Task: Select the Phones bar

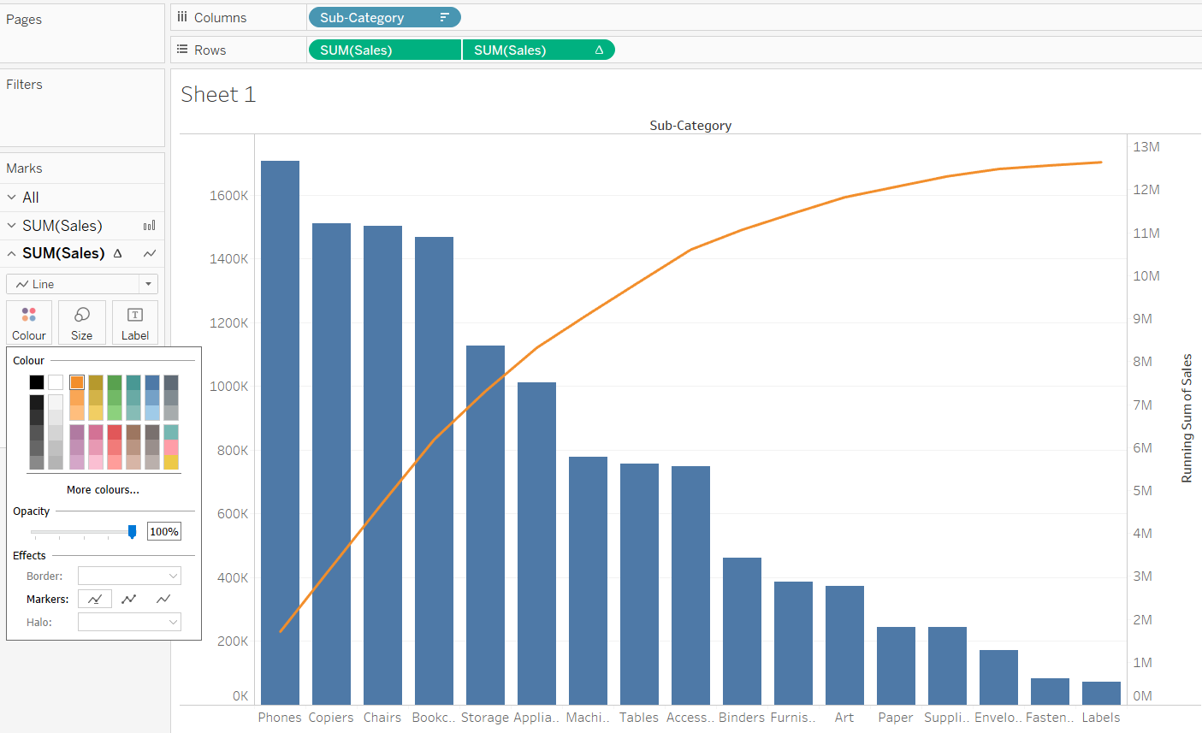Action: pos(280,433)
